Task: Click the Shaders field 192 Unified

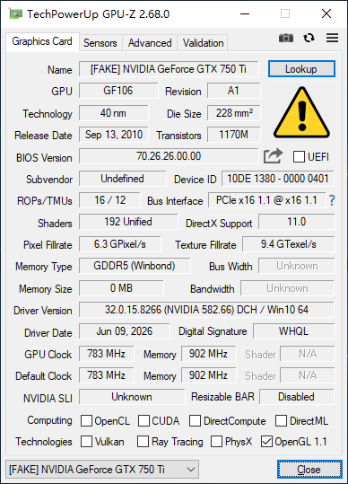Action: [x=128, y=222]
